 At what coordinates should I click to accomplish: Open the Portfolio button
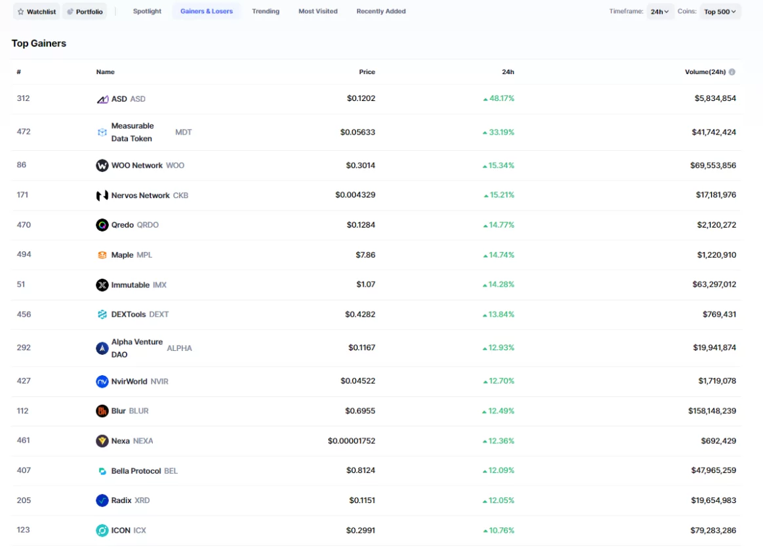85,12
